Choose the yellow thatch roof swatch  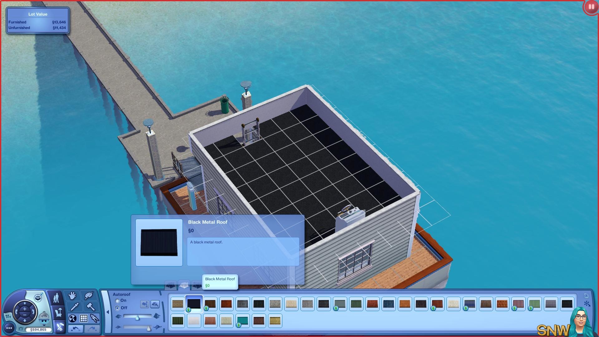(275, 321)
